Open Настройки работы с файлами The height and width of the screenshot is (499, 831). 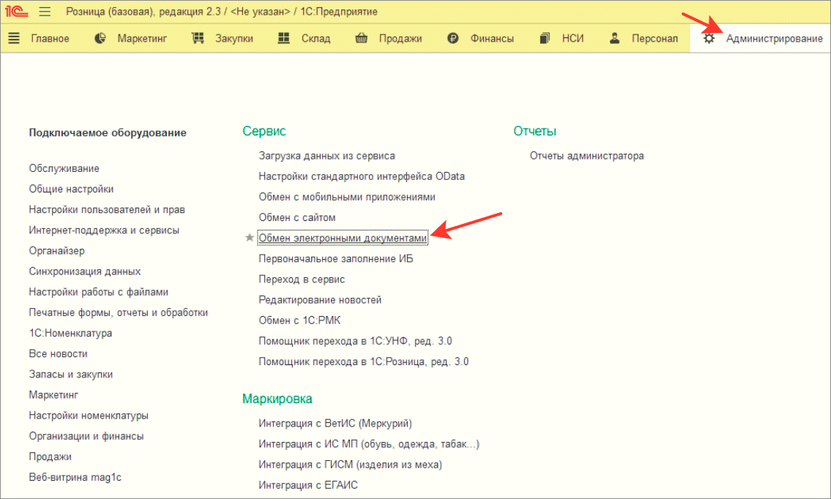pos(99,292)
